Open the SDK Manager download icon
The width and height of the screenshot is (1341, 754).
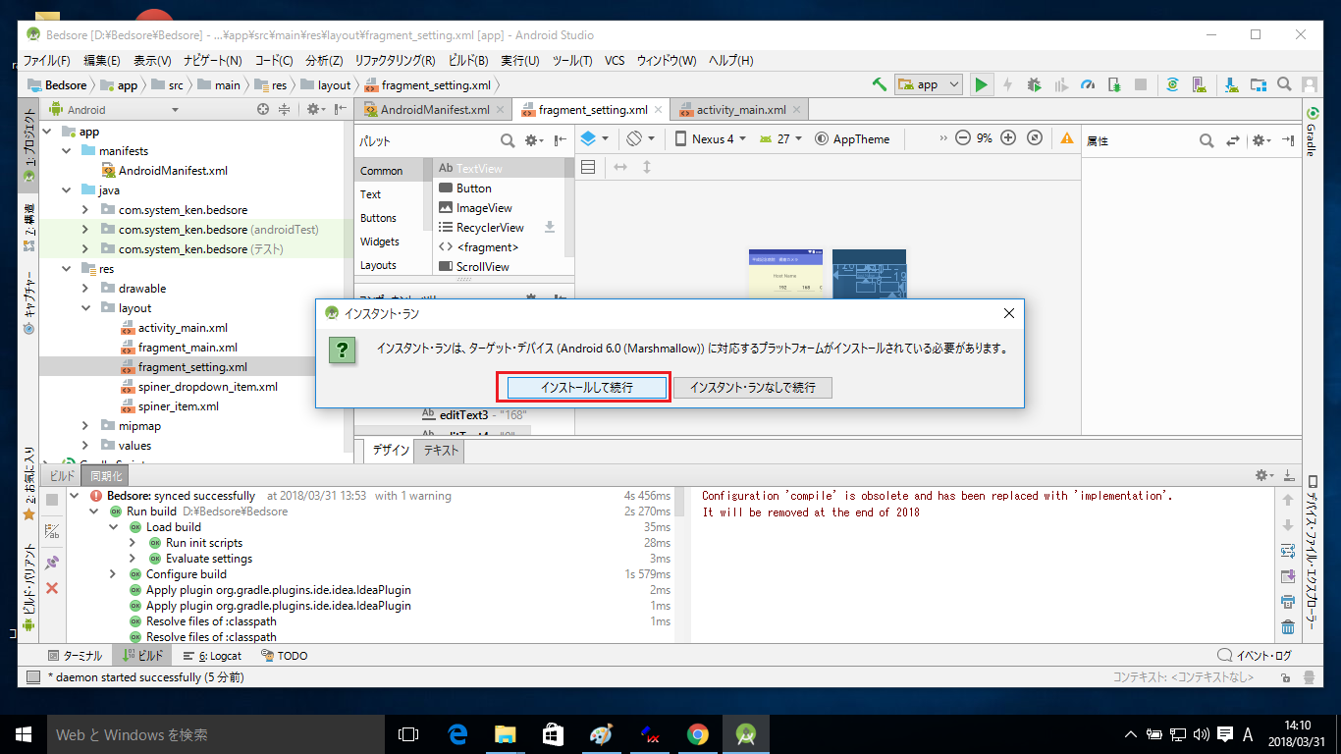pos(1231,84)
